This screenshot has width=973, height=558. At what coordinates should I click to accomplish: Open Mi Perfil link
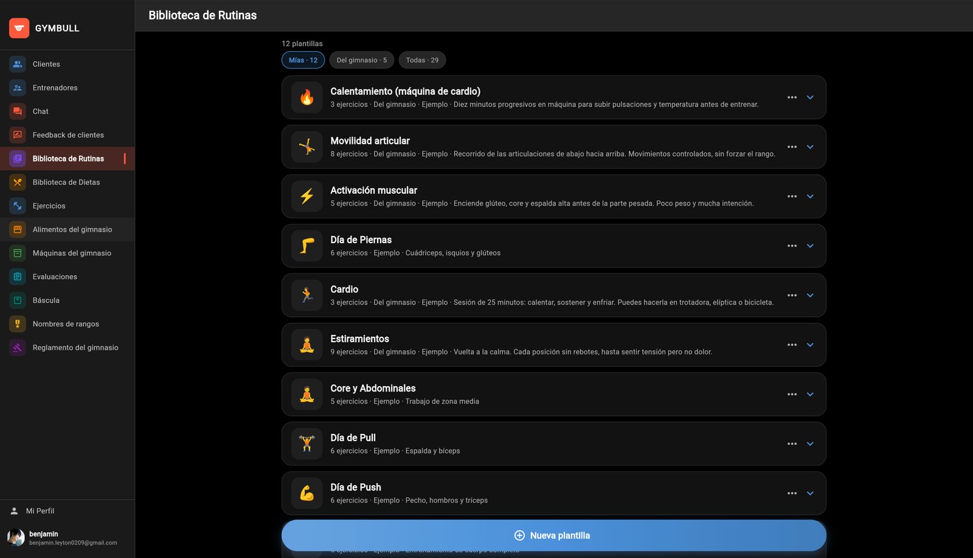tap(40, 511)
